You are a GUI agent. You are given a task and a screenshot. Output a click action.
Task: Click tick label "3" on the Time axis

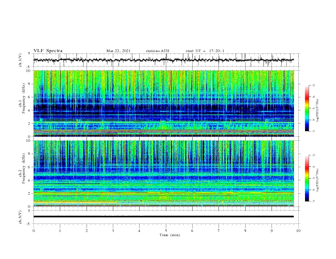113,231
